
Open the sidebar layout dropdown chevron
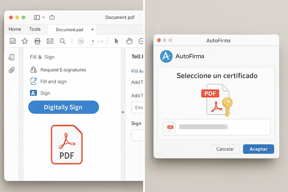tap(44, 17)
